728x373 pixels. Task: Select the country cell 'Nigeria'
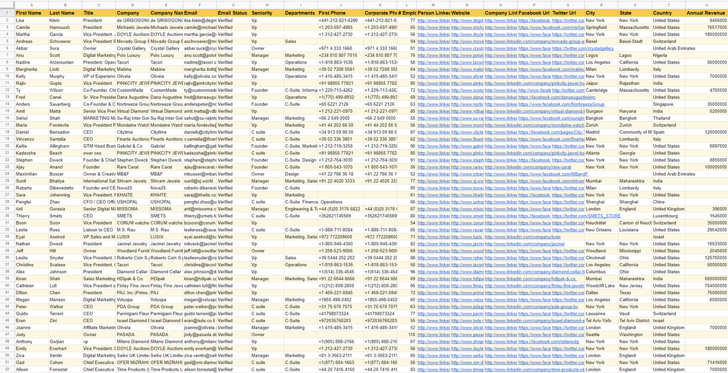coord(669,56)
